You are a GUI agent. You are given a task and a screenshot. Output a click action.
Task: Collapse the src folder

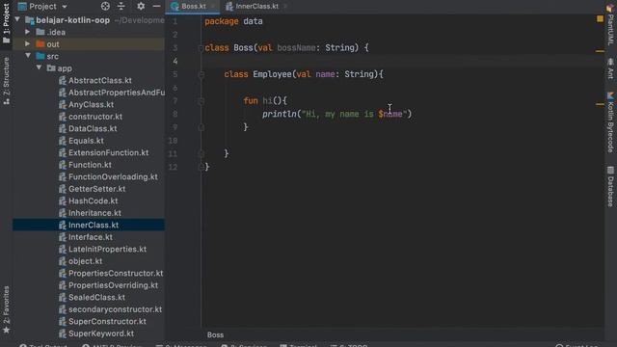28,56
